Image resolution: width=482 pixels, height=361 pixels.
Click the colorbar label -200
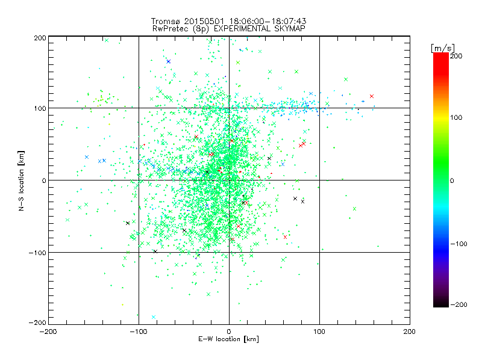pyautogui.click(x=459, y=304)
